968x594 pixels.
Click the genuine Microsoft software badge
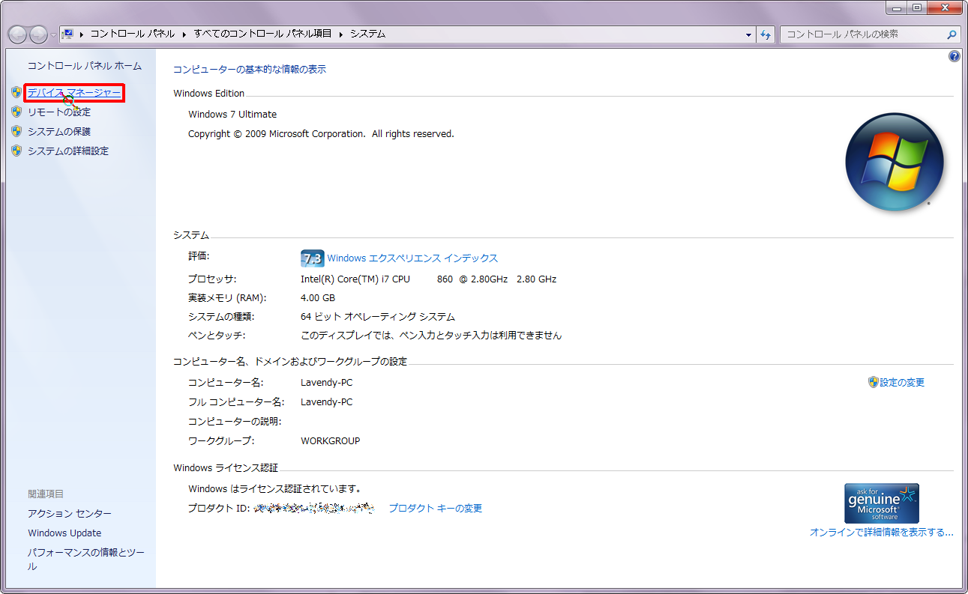882,503
